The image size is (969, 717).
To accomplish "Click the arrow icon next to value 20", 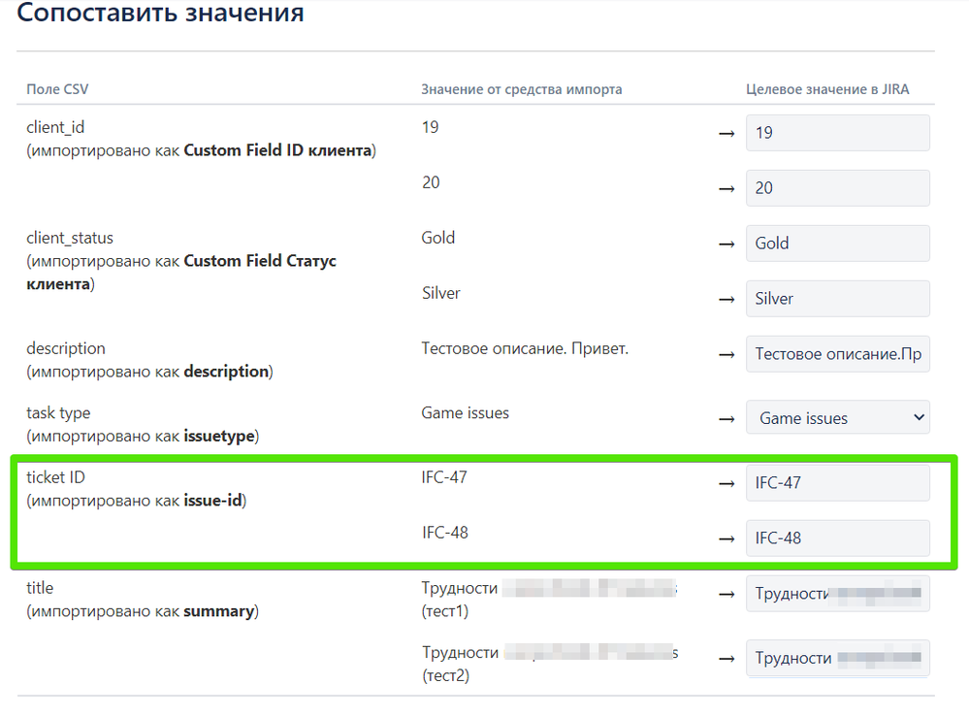I will coord(727,188).
